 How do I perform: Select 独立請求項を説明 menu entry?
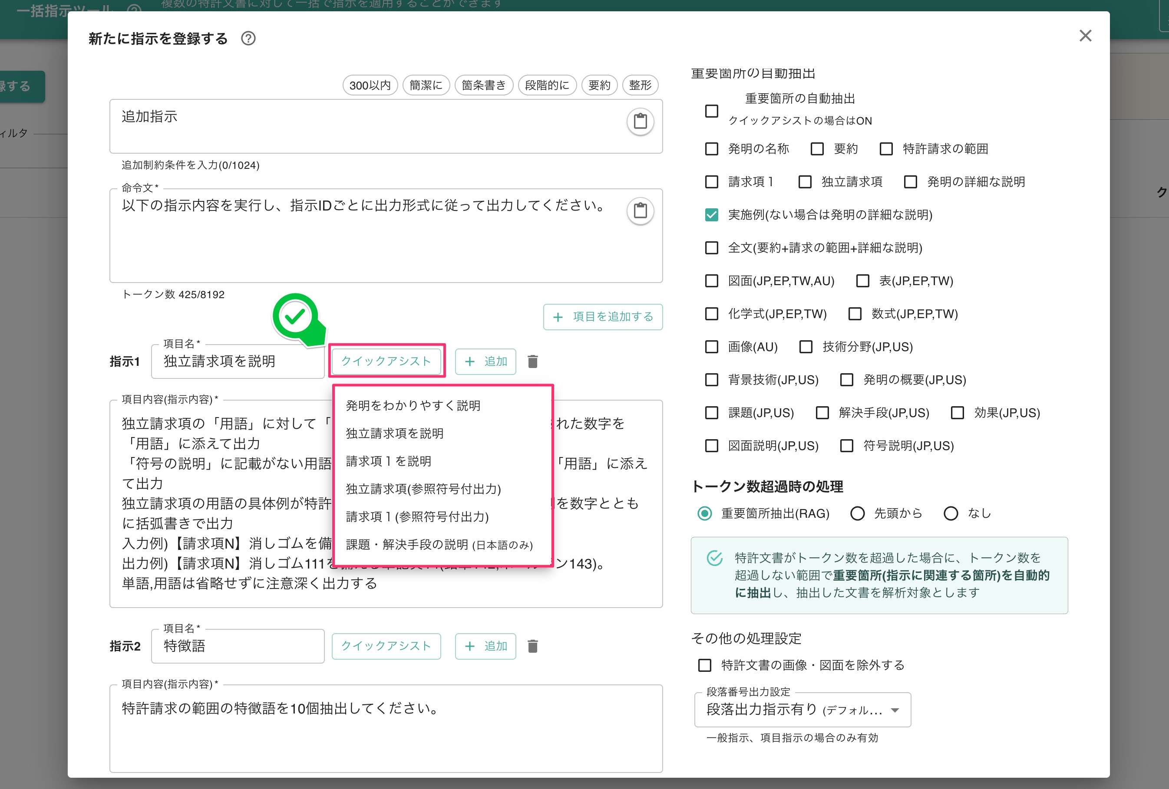443,434
